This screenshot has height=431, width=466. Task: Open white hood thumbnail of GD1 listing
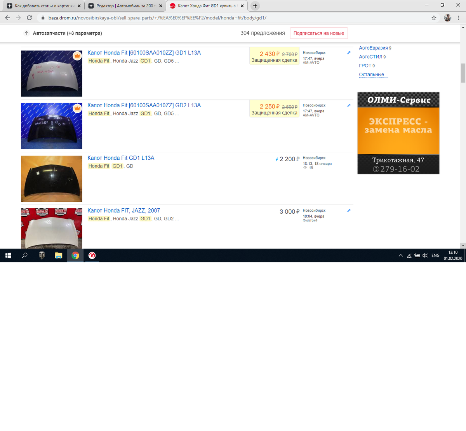52,73
